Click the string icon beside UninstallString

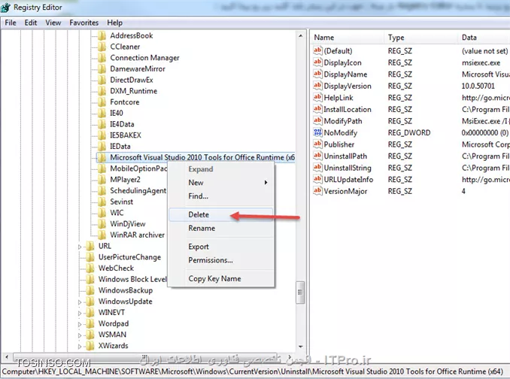tap(317, 168)
